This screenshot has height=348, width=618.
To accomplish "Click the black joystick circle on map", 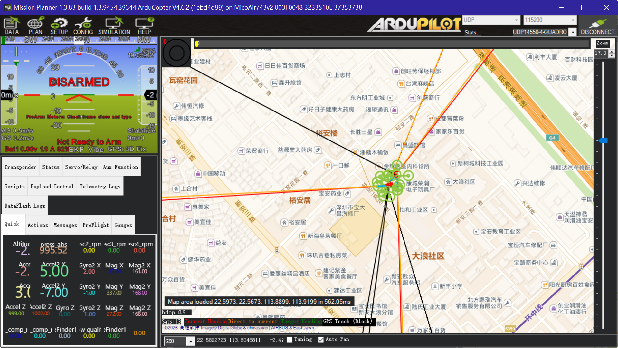I will [x=176, y=53].
